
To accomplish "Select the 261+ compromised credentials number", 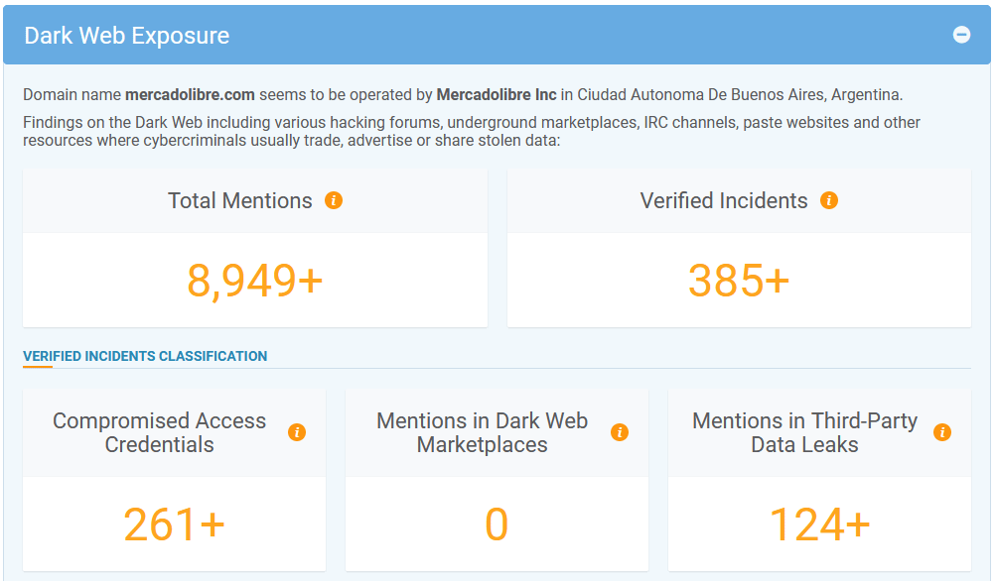I will tap(174, 524).
